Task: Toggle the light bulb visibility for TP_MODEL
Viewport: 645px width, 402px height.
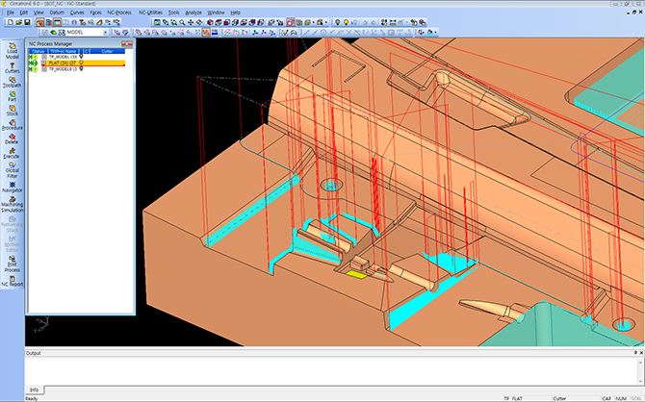Action: 81,57
